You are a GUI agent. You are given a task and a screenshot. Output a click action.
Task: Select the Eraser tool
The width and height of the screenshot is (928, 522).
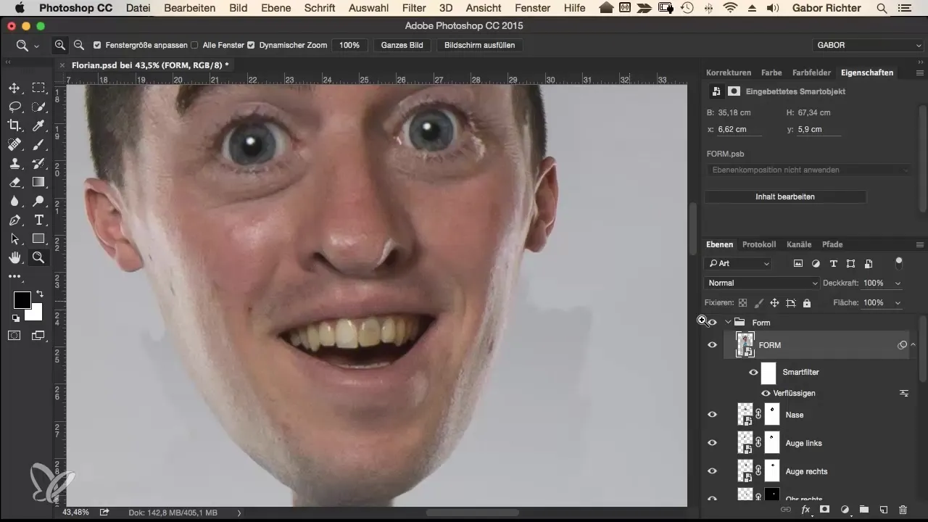pyautogui.click(x=14, y=182)
